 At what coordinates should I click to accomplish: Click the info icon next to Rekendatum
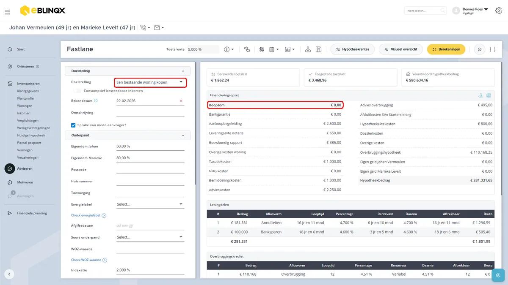96,101
